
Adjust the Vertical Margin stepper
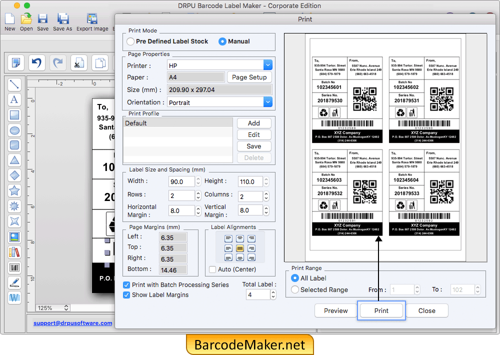click(266, 210)
